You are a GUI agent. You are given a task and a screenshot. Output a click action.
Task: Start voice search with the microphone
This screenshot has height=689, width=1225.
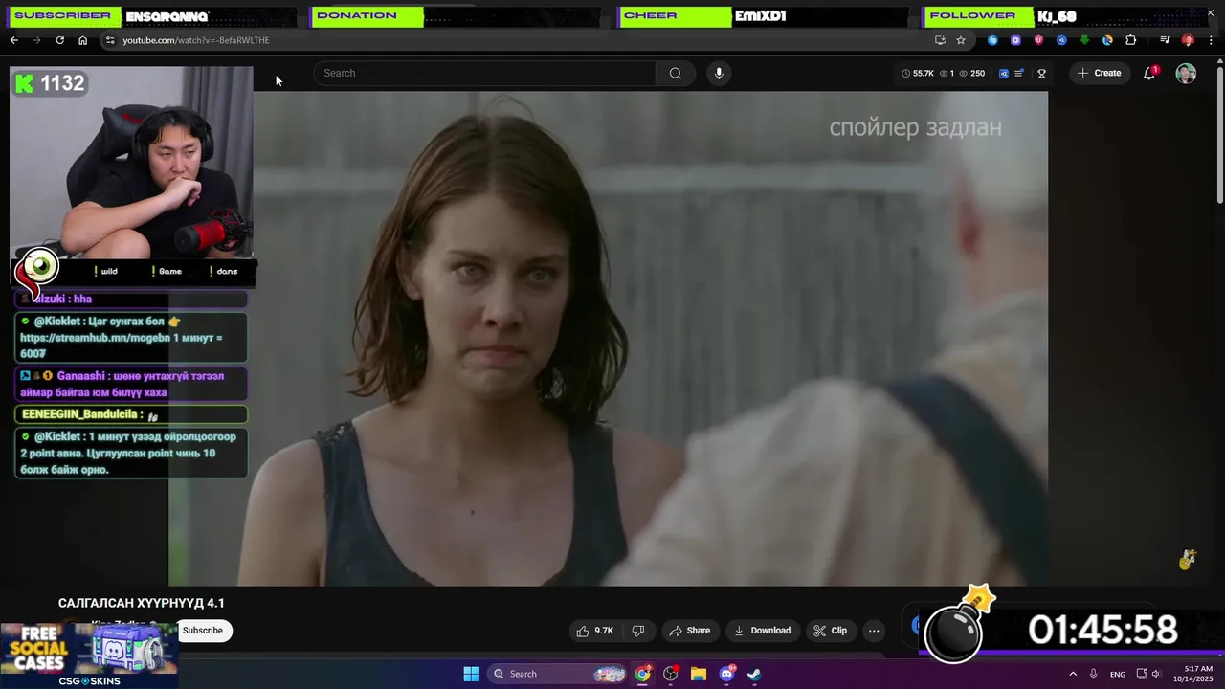pos(719,73)
